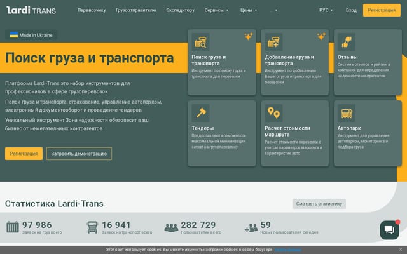Image resolution: width=407 pixels, height=254 pixels.
Task: Click the cookies details link
Action: 288,250
